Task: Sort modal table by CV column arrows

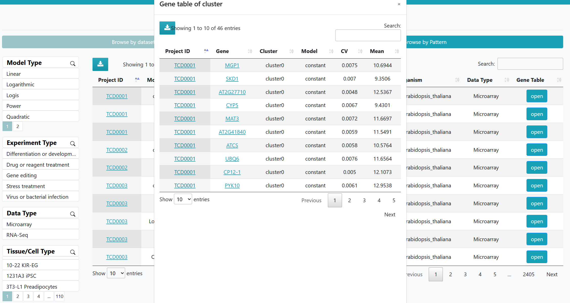Action: [360, 51]
